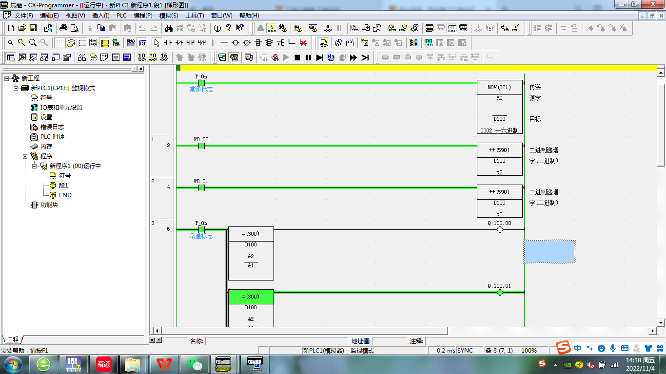Select the arrow selection mode tool

pos(157,43)
